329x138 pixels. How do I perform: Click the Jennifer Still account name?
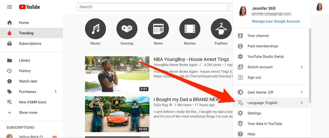pyautogui.click(x=264, y=9)
